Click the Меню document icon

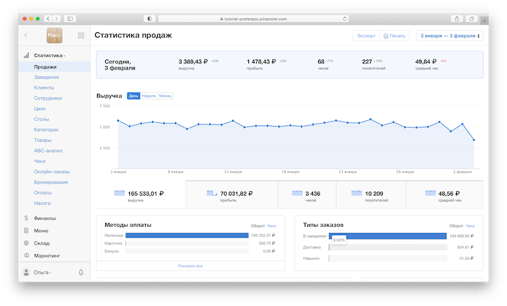(x=26, y=231)
